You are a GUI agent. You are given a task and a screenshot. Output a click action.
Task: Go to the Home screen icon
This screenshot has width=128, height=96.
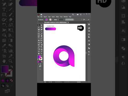pos(41,14)
